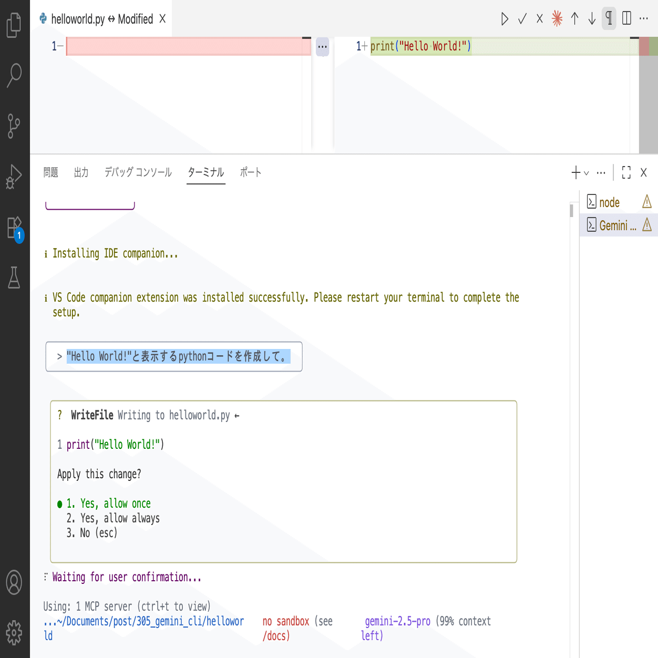Open the Accounts menu icon
Image resolution: width=658 pixels, height=658 pixels.
click(14, 582)
